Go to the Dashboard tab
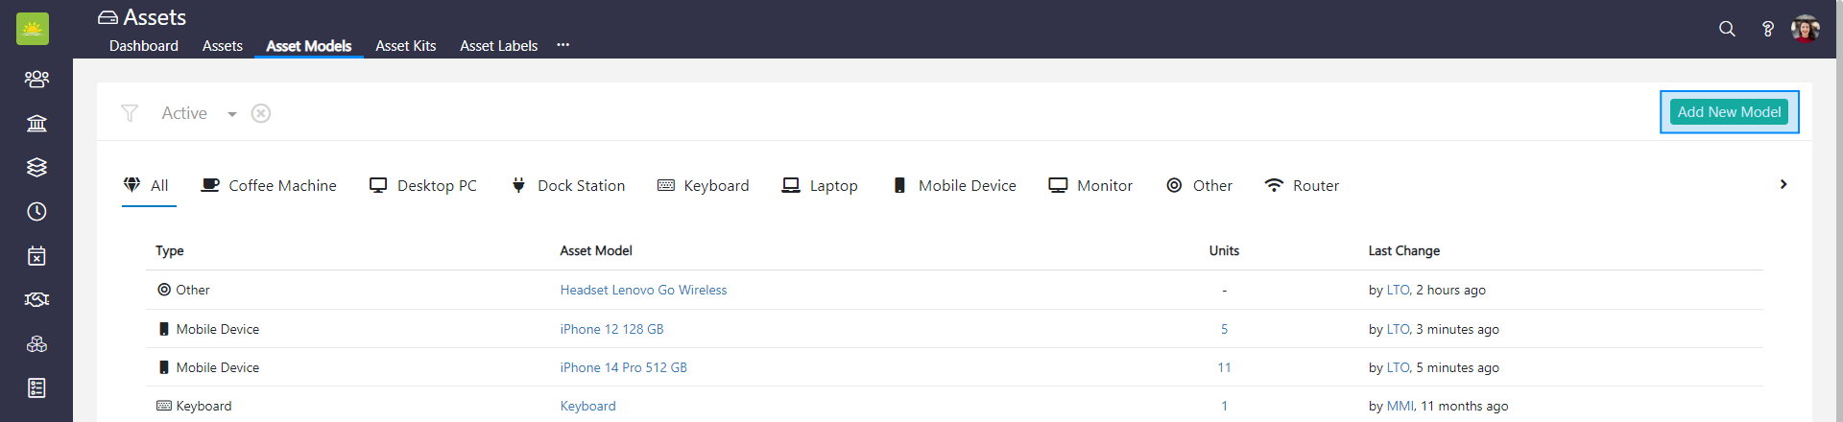 144,46
